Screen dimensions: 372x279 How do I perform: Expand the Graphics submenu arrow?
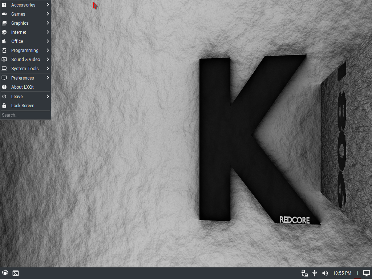[x=48, y=23]
